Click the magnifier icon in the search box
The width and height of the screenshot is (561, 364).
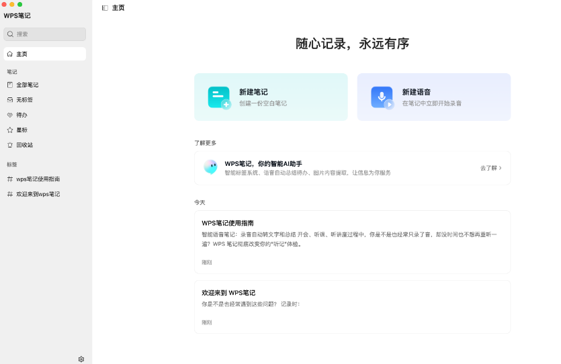pos(10,34)
